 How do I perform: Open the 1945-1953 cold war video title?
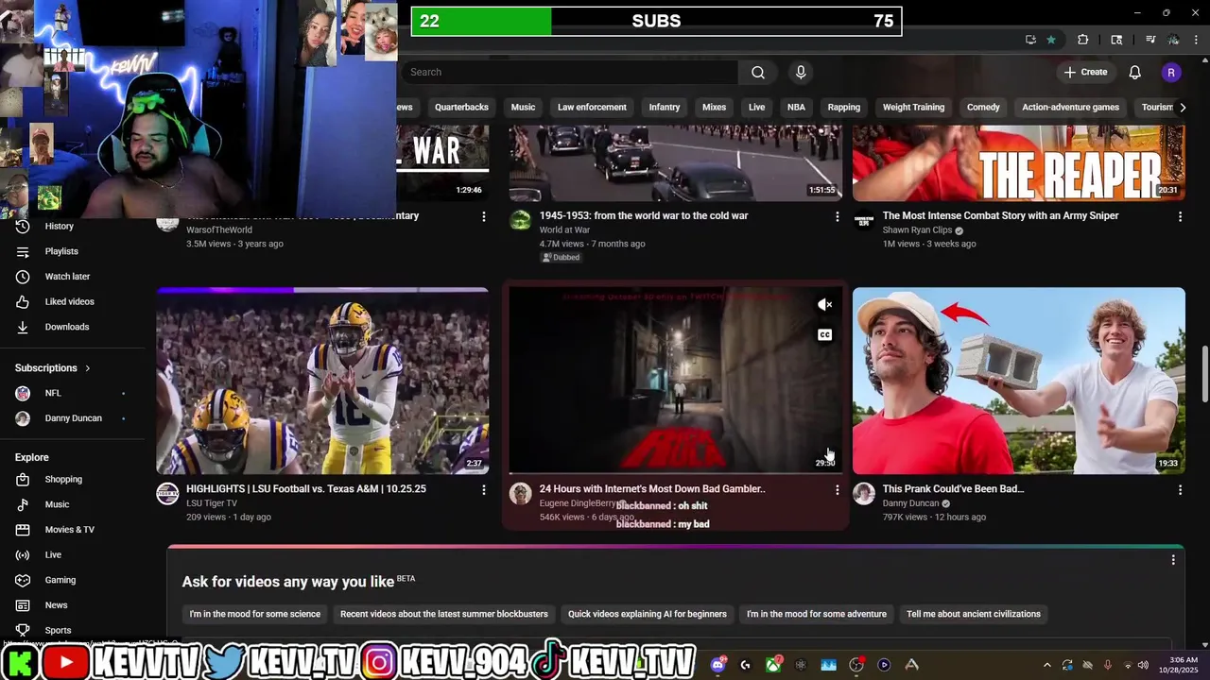click(x=644, y=215)
